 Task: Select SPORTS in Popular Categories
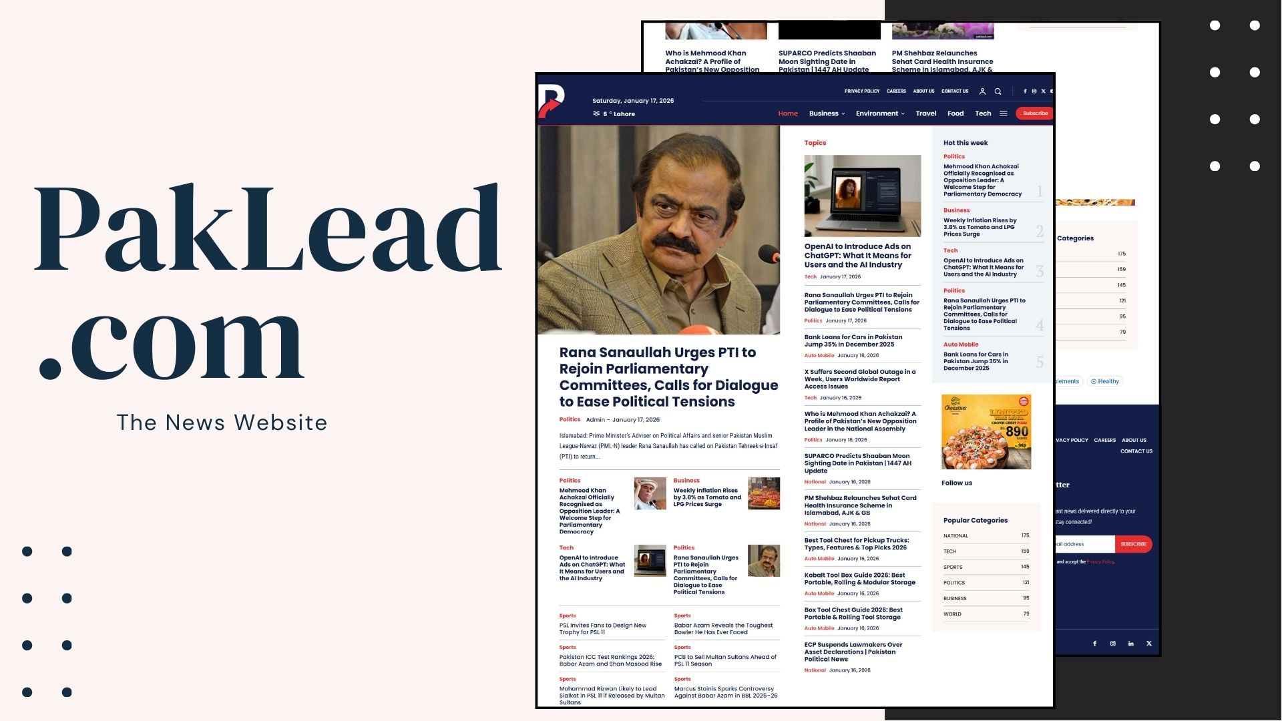pos(986,567)
